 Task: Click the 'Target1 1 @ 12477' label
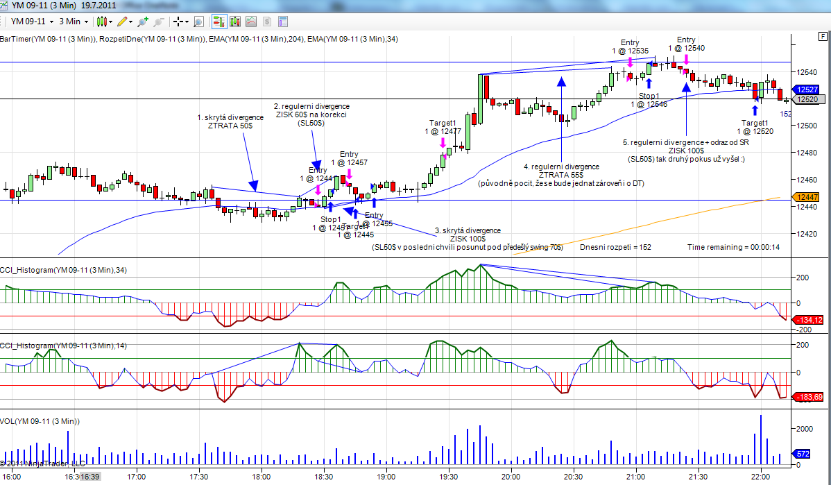pyautogui.click(x=443, y=127)
